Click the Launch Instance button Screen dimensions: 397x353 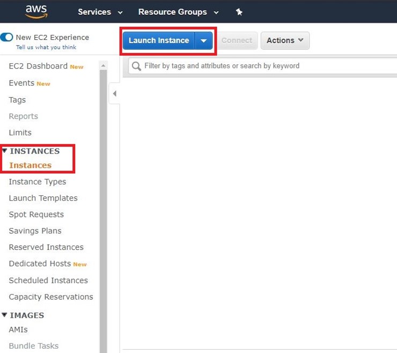[x=159, y=41]
